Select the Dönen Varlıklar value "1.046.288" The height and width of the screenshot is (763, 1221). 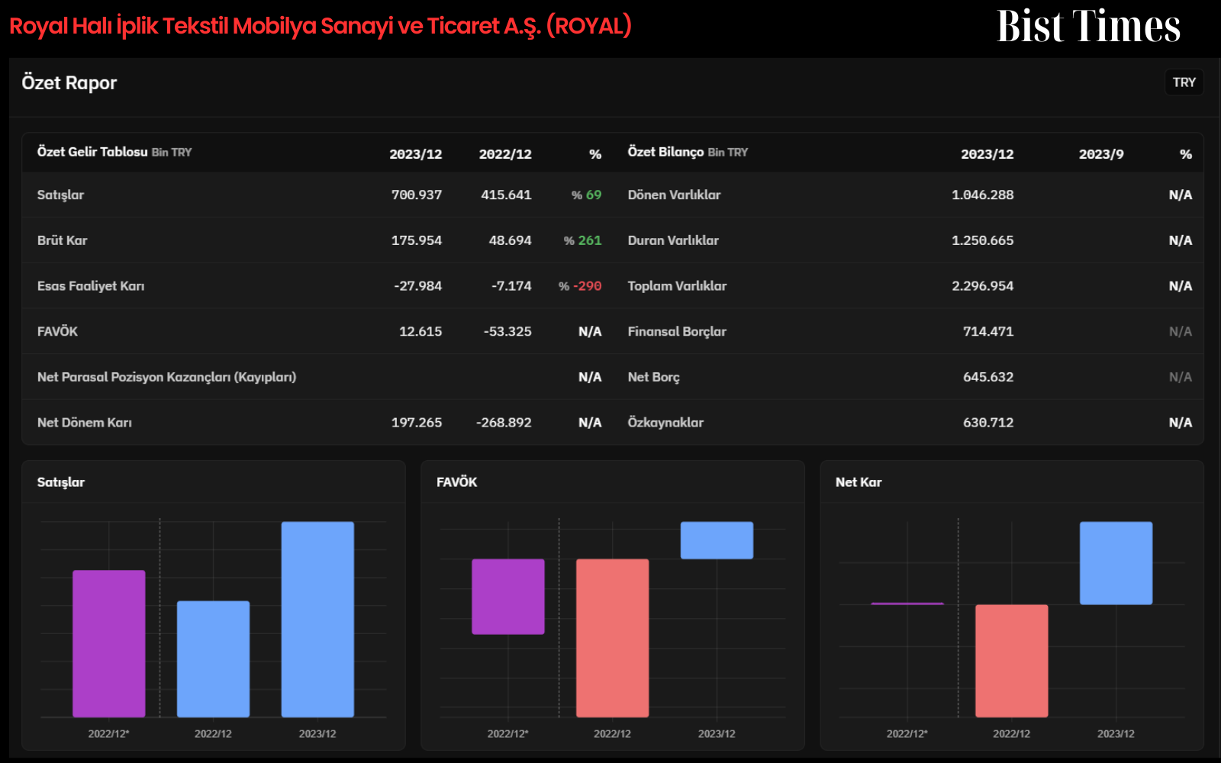point(983,195)
